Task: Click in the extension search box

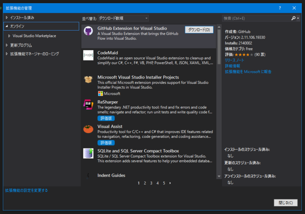Action: (x=256, y=18)
